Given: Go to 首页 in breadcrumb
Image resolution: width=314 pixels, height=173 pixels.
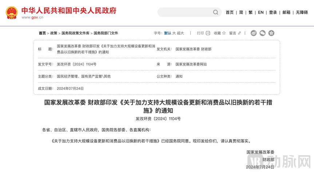Looking at the screenshot, I should [x=42, y=33].
